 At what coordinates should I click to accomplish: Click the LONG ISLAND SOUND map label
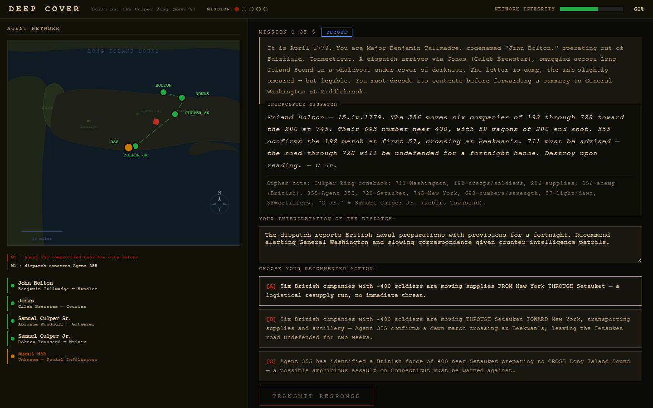(123, 51)
